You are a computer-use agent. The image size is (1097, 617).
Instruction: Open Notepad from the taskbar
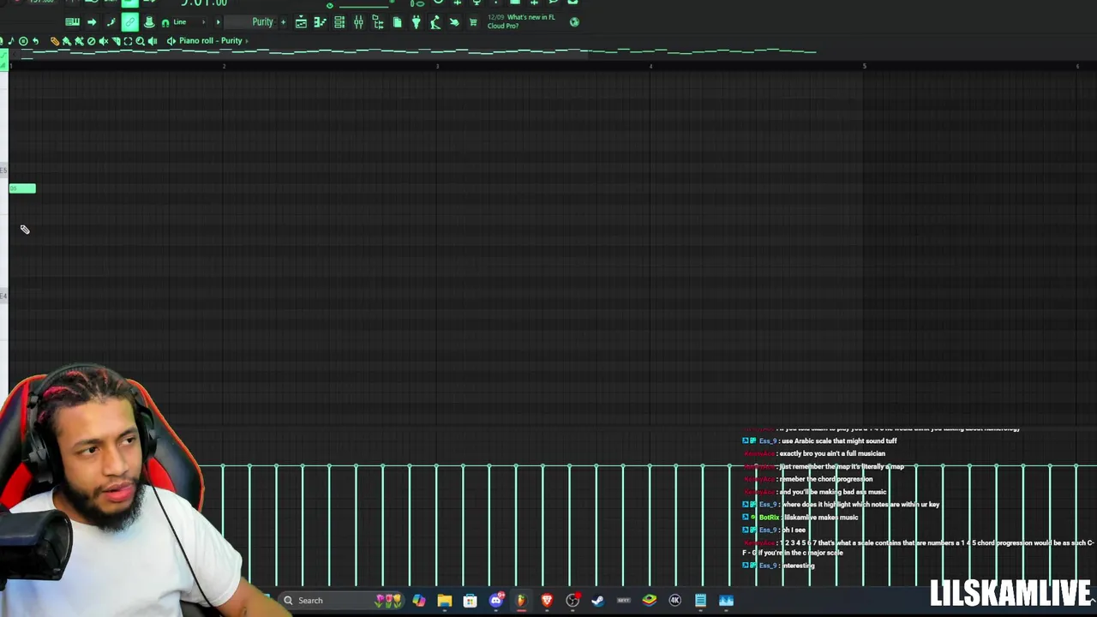(x=700, y=601)
